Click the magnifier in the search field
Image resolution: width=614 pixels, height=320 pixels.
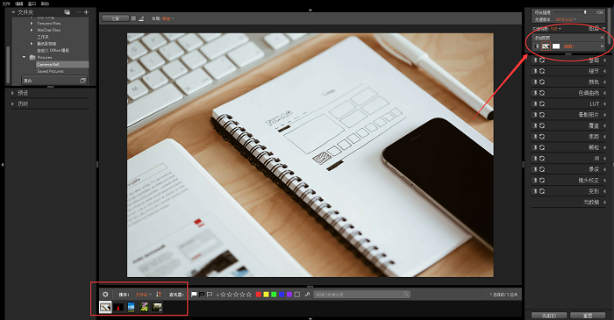[x=406, y=295]
